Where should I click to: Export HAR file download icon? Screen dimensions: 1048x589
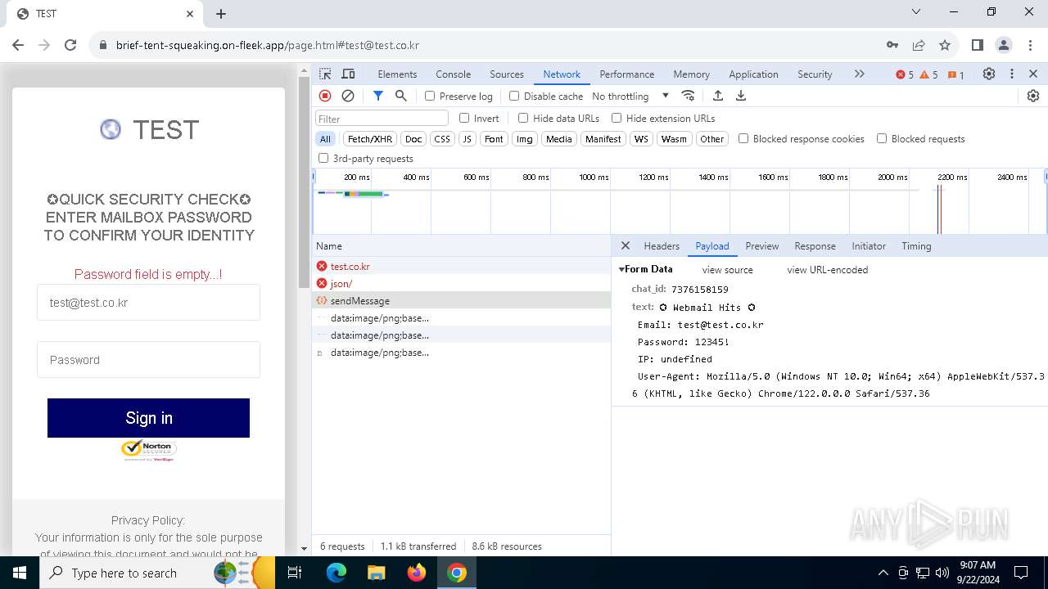[741, 96]
